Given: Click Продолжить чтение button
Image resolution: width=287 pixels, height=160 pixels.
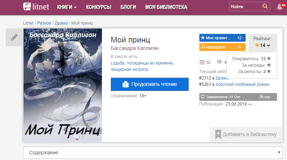Looking at the screenshot, I should pos(149,84).
